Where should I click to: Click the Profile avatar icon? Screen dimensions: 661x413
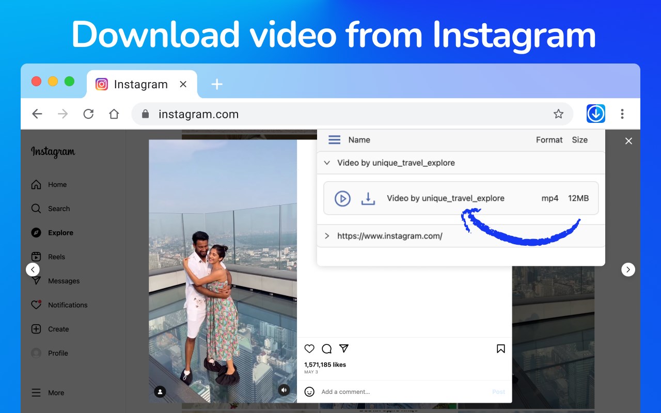pos(36,353)
